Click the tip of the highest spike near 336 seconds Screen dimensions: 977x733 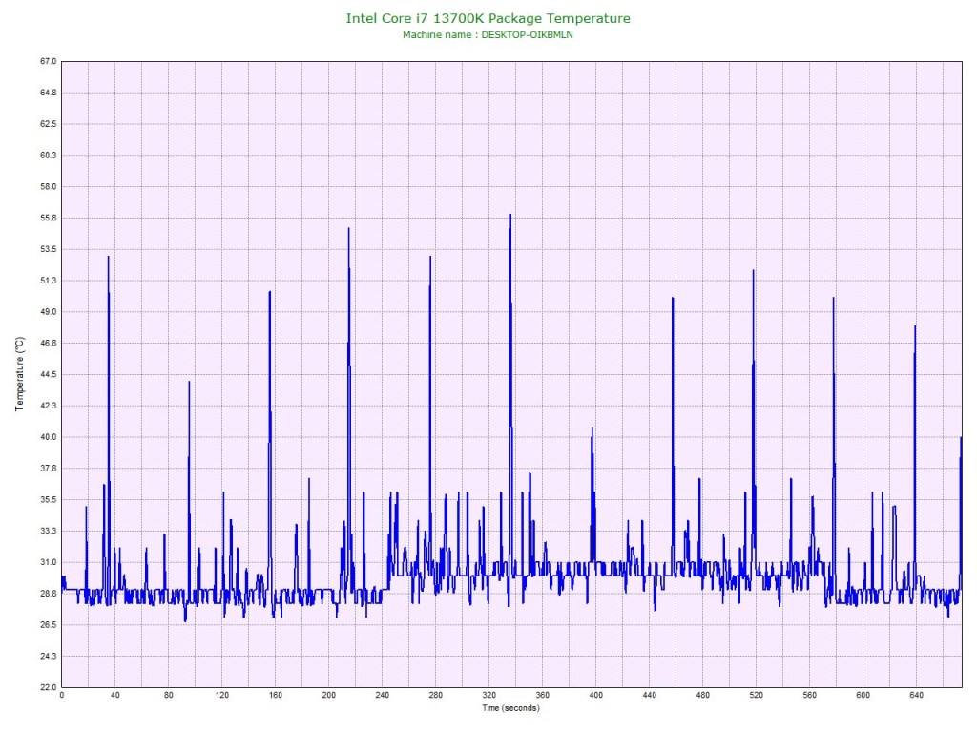[x=510, y=215]
